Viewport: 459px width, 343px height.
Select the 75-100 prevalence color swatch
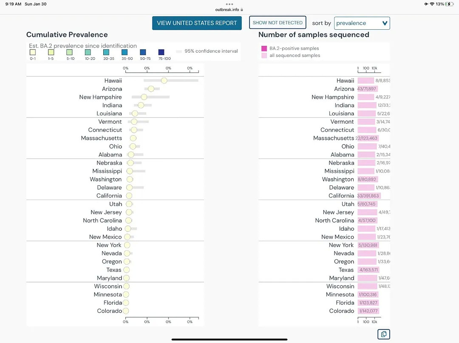pyautogui.click(x=161, y=52)
